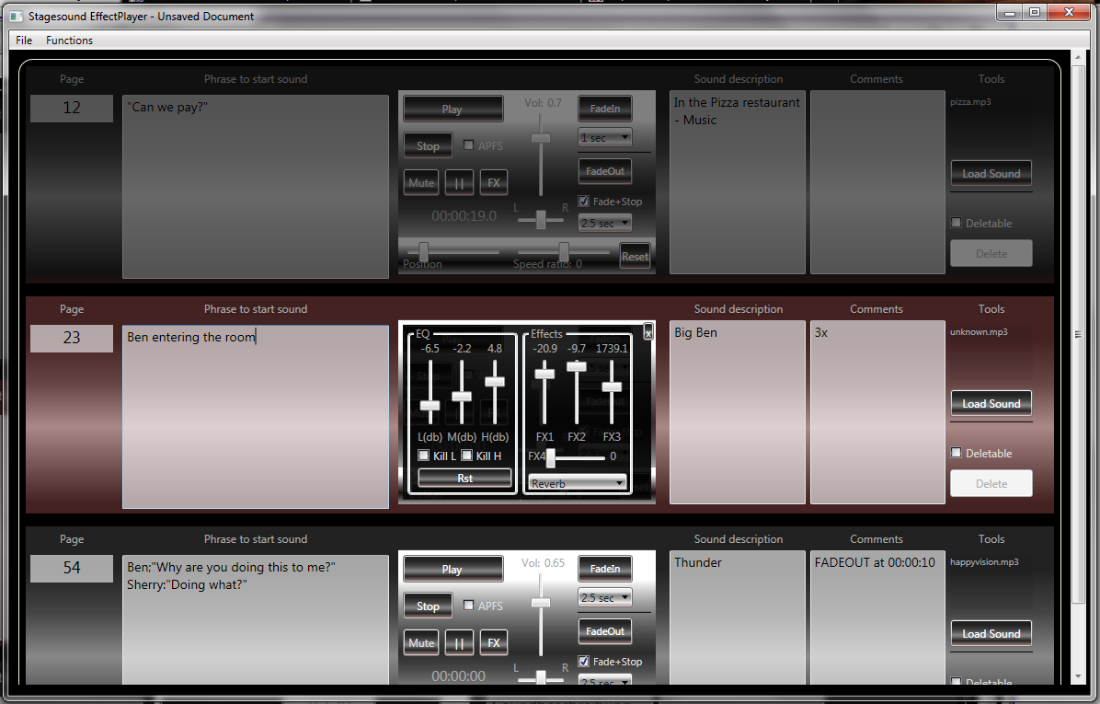
Task: Open page 54 fade-in 2.5 sec dropdown
Action: [604, 598]
